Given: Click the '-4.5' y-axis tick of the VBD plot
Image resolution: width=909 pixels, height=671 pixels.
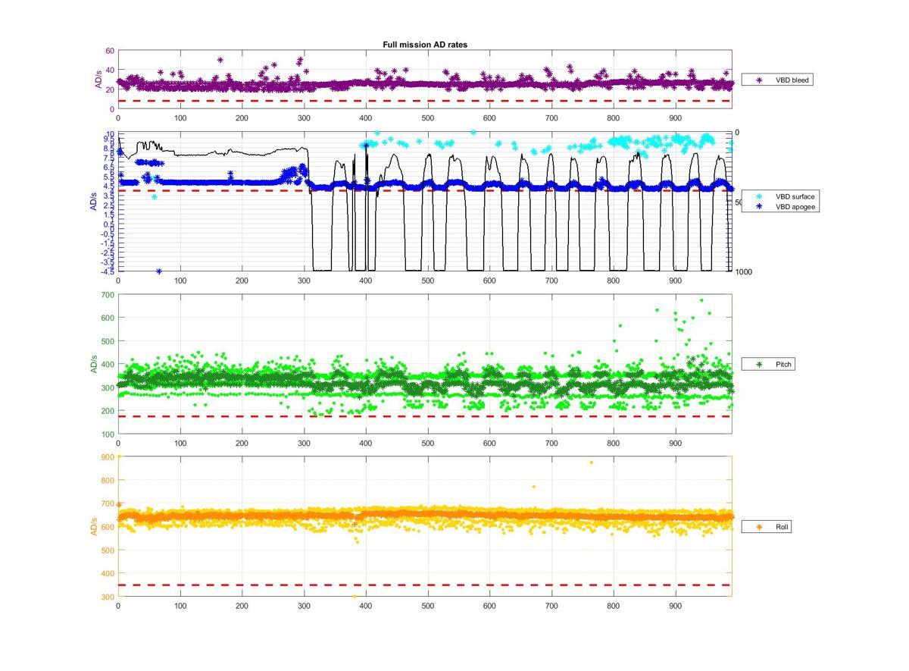Looking at the screenshot, I should (x=107, y=271).
